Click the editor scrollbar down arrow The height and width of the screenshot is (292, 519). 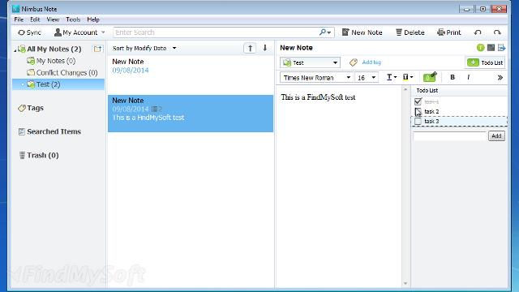[405, 283]
